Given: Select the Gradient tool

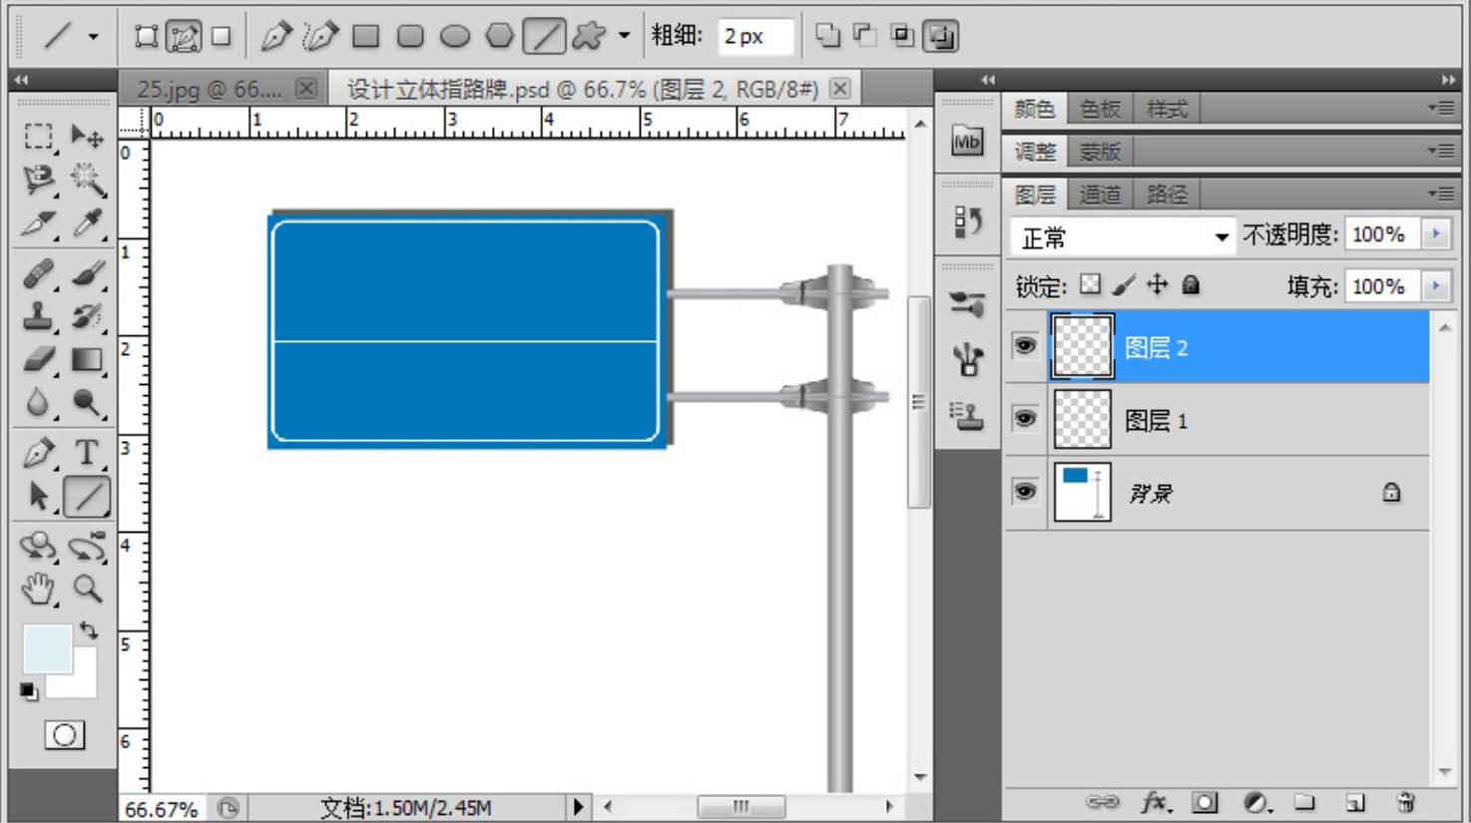Looking at the screenshot, I should click(87, 359).
